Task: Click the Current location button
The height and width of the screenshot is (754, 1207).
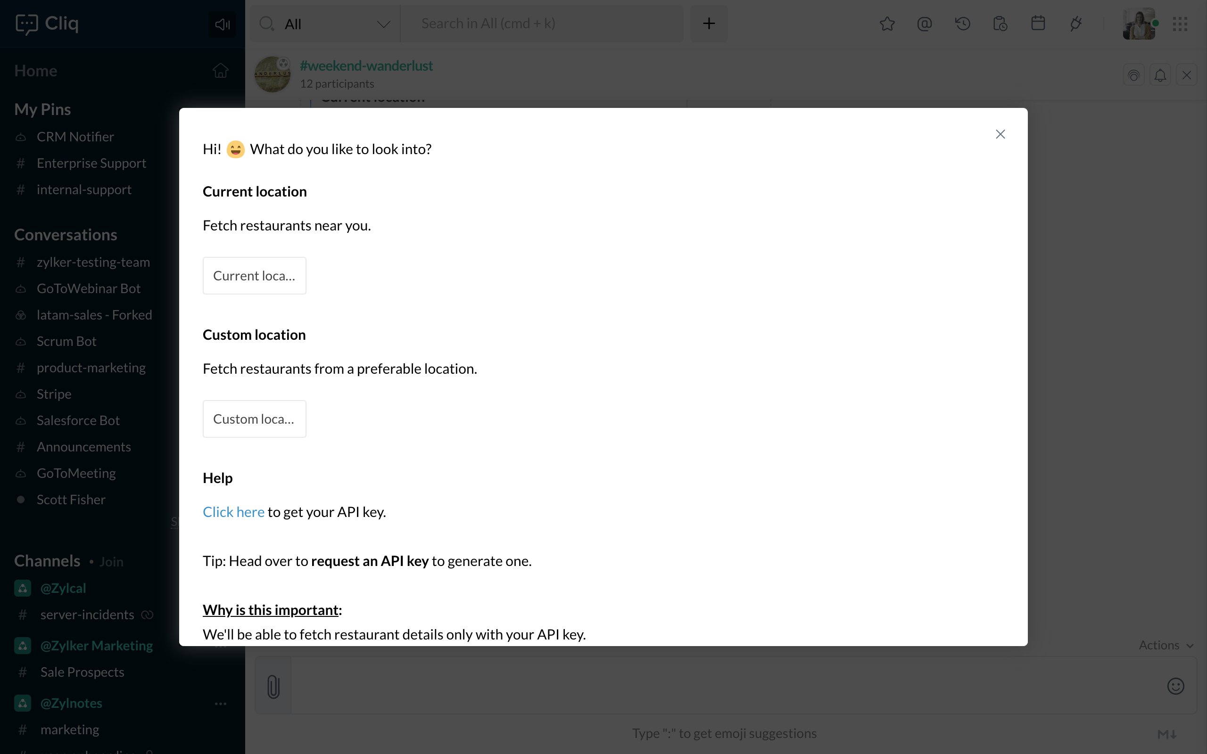Action: tap(255, 276)
